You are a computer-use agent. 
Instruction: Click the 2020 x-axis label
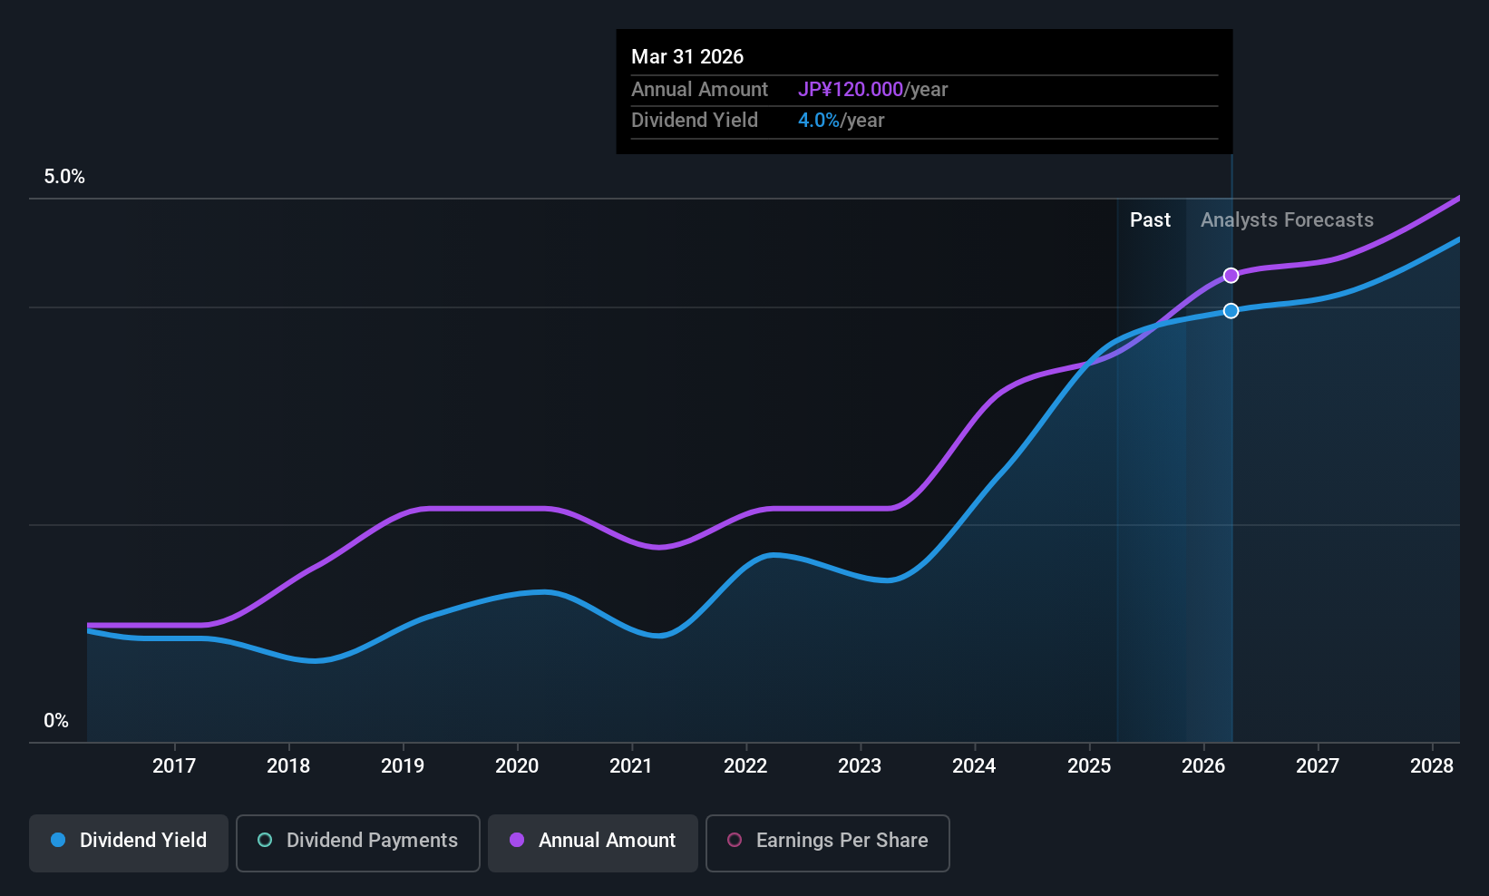click(x=517, y=766)
